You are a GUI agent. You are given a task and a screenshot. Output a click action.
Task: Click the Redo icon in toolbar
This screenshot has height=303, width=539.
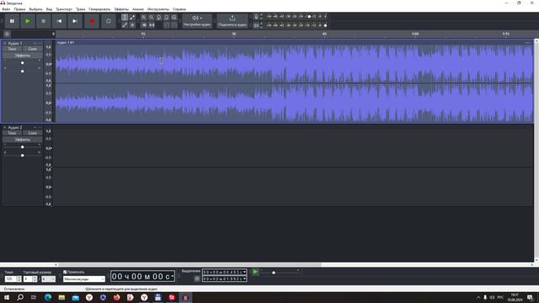click(174, 24)
